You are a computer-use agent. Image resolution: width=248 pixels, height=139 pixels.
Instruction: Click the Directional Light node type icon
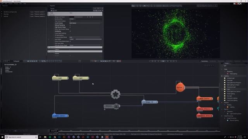(225, 87)
